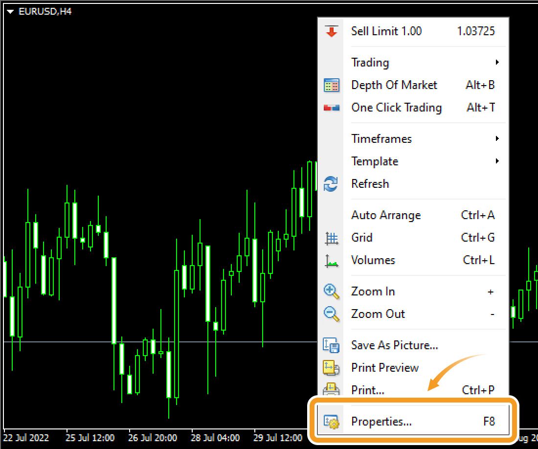Open the Template submenu
The width and height of the screenshot is (538, 449).
tap(375, 161)
